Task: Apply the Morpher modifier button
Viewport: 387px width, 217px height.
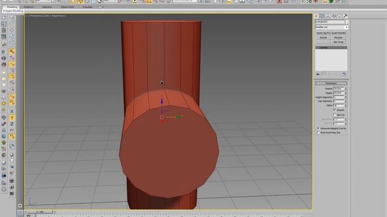Action: 339,37
